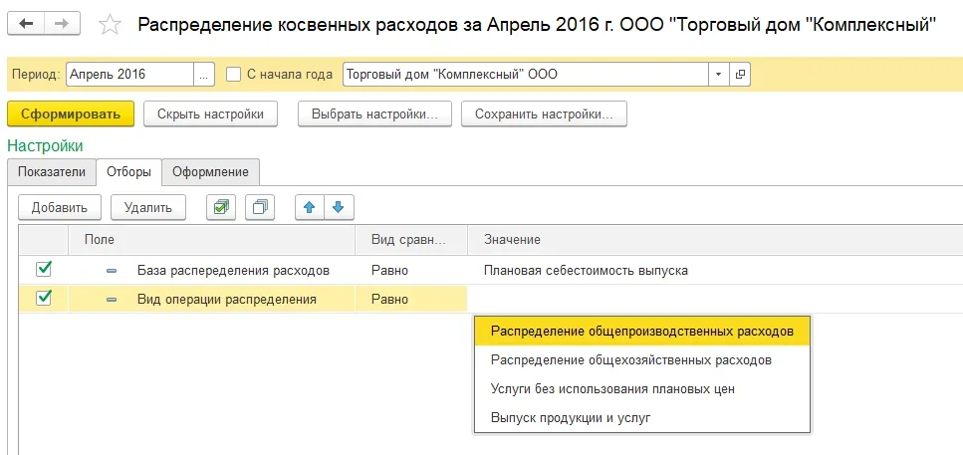
Task: Click the Значение column header
Action: tap(715, 240)
